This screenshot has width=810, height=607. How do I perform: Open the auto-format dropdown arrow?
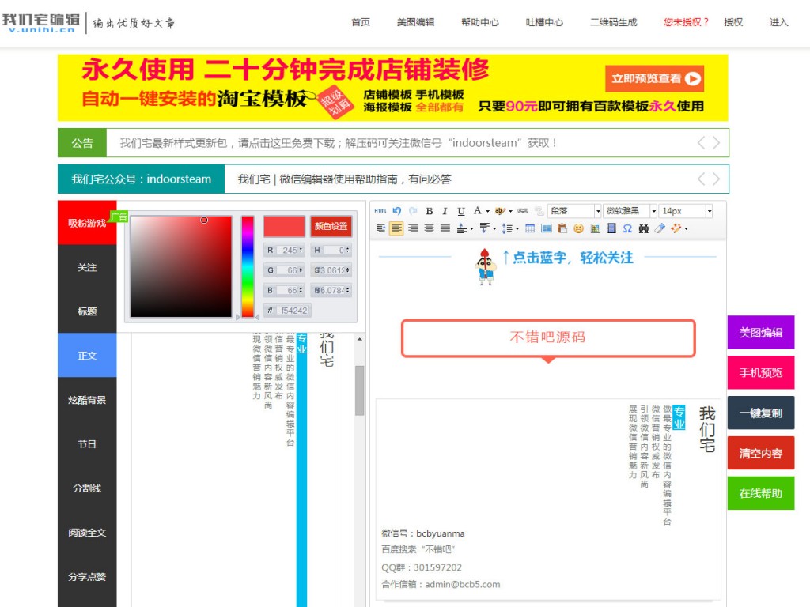click(686, 228)
